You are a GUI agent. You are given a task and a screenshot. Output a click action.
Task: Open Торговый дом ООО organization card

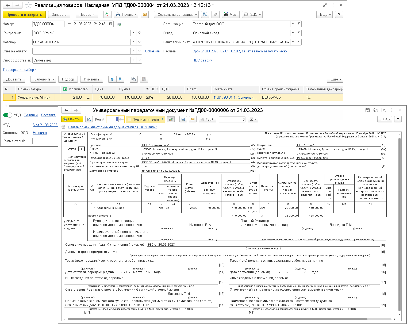click(299, 24)
